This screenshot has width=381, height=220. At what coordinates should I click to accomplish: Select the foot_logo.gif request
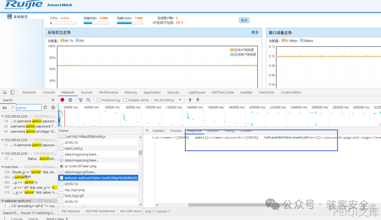tap(98, 196)
